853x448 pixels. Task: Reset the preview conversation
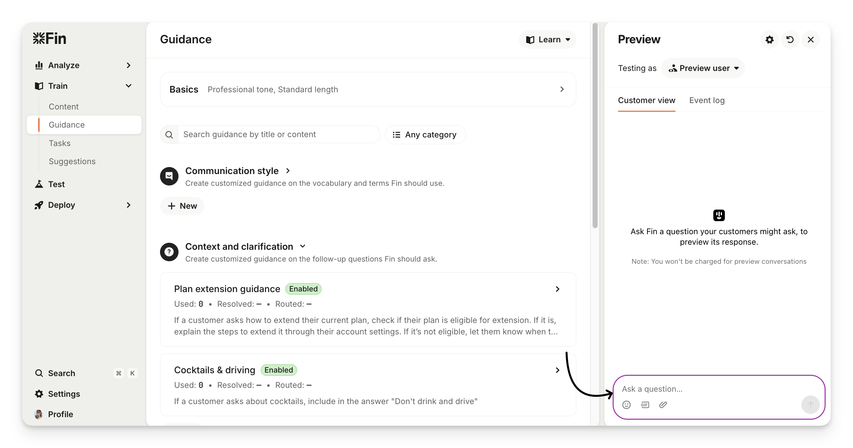[790, 40]
